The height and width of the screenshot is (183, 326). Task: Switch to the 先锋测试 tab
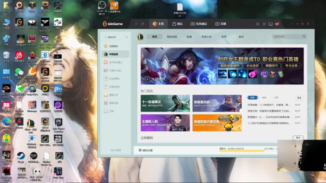(x=199, y=24)
